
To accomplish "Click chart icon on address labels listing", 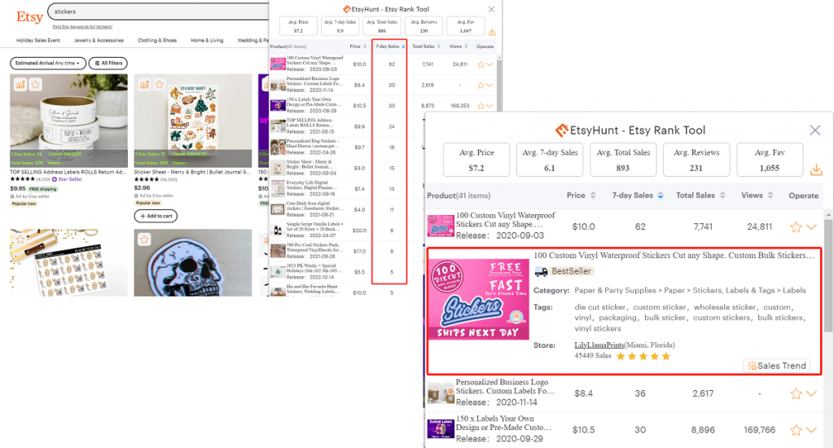I will click(x=19, y=84).
